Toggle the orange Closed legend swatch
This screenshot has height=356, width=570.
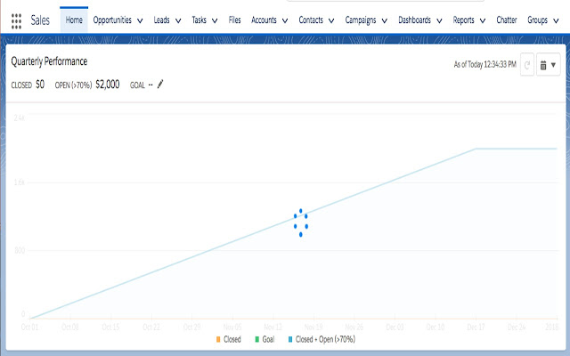pos(218,339)
